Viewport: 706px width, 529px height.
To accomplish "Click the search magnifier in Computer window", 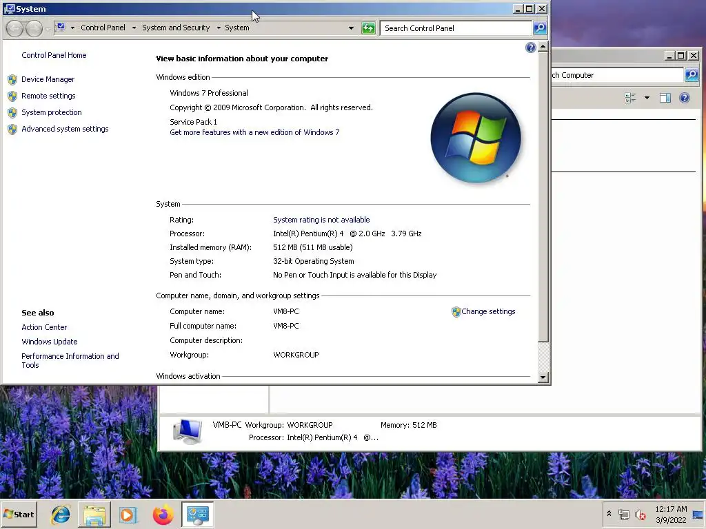I will coord(692,74).
